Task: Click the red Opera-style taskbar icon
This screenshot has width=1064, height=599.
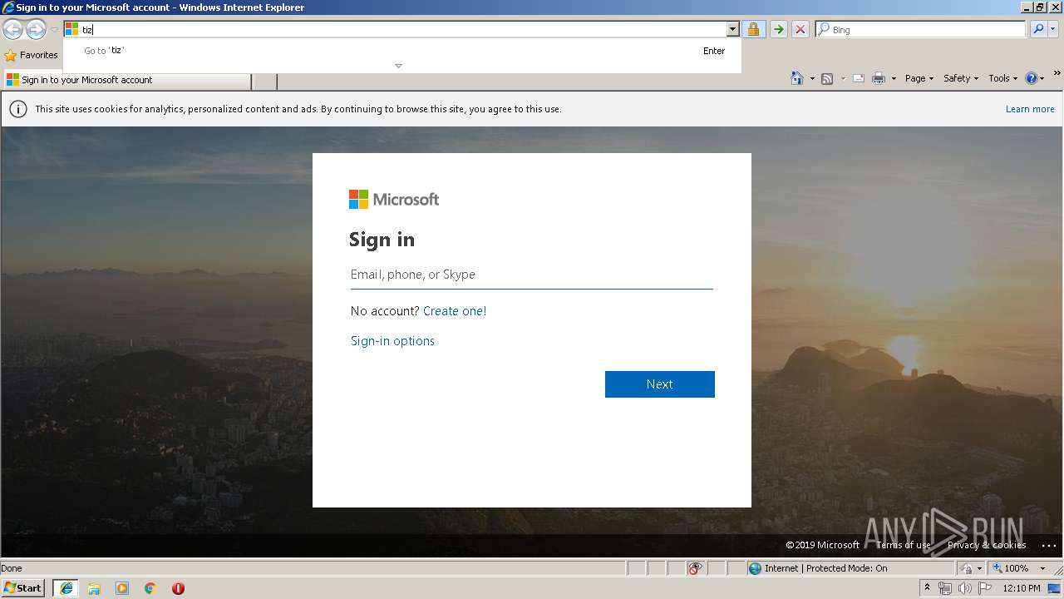Action: point(178,588)
